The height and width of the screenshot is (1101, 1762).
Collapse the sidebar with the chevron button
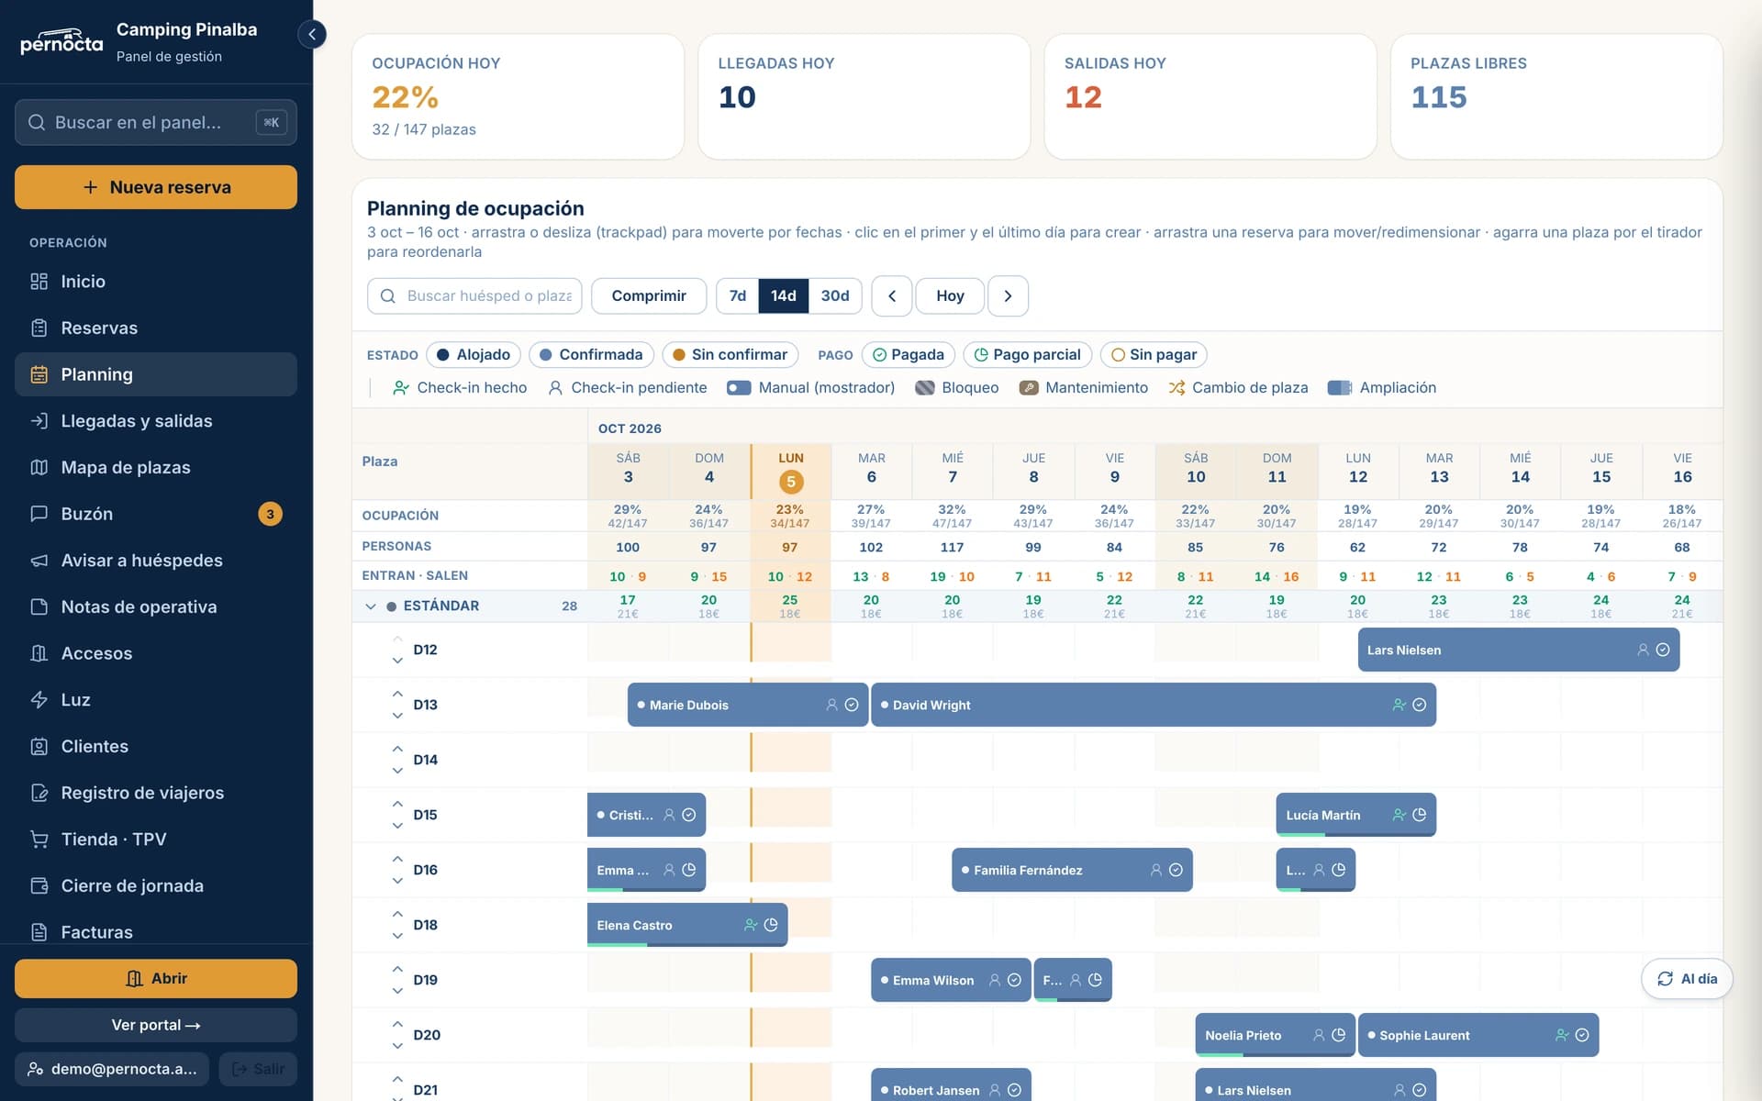tap(312, 35)
